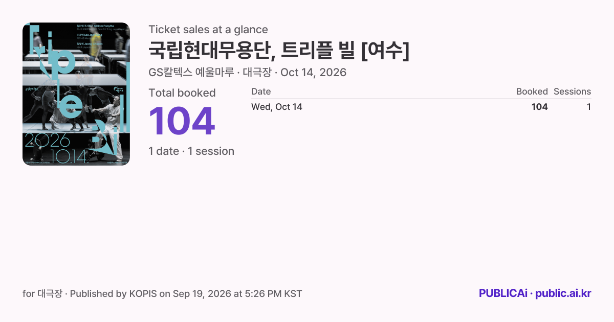Sort by the Sessions column header
The width and height of the screenshot is (614, 322).
(572, 91)
